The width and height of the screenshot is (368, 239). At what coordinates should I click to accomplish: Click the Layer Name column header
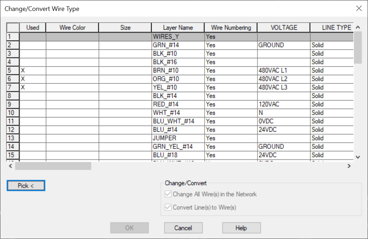[x=178, y=27]
